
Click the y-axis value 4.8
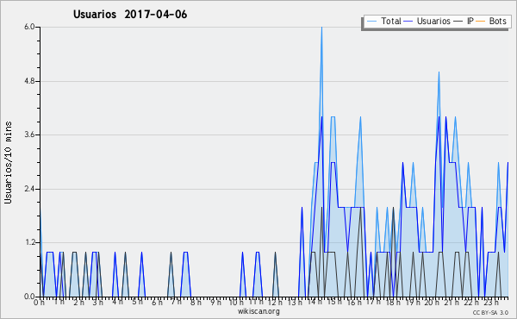pos(30,81)
